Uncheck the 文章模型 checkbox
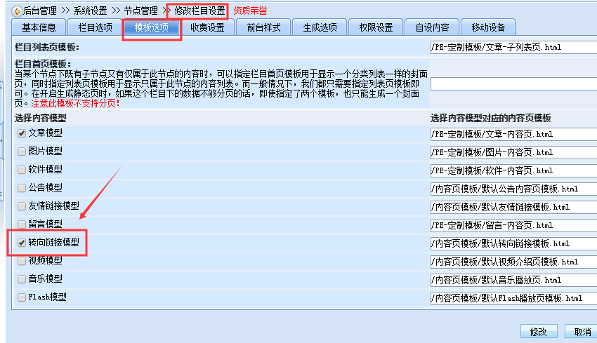Image resolution: width=597 pixels, height=343 pixels. pyautogui.click(x=22, y=133)
